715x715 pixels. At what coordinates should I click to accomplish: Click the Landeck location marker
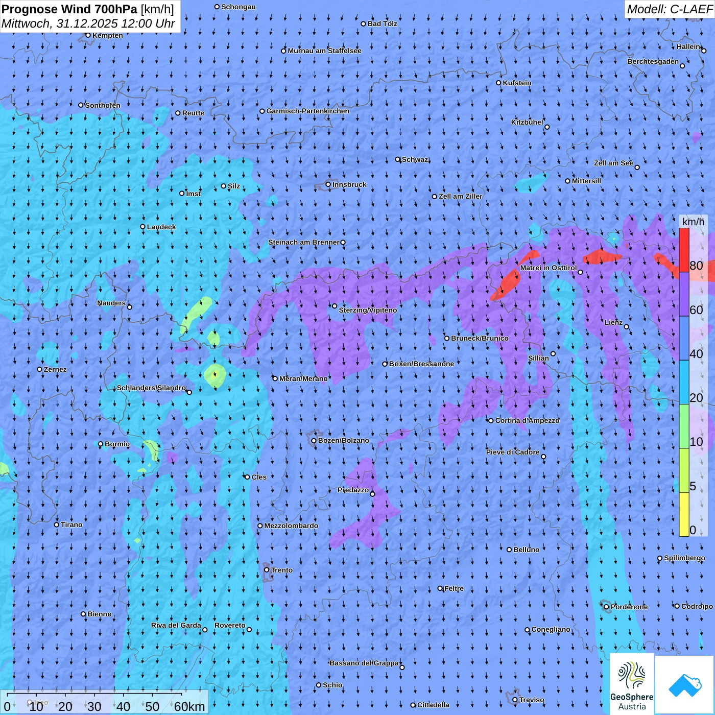(x=143, y=227)
